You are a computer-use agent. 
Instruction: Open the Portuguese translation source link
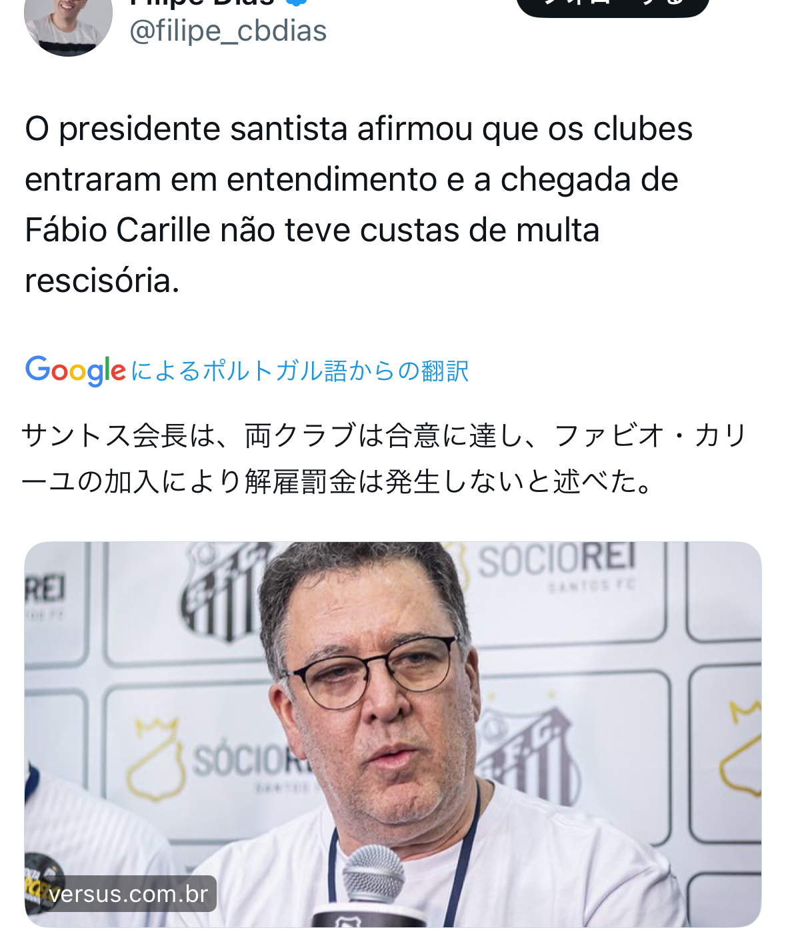coord(300,371)
